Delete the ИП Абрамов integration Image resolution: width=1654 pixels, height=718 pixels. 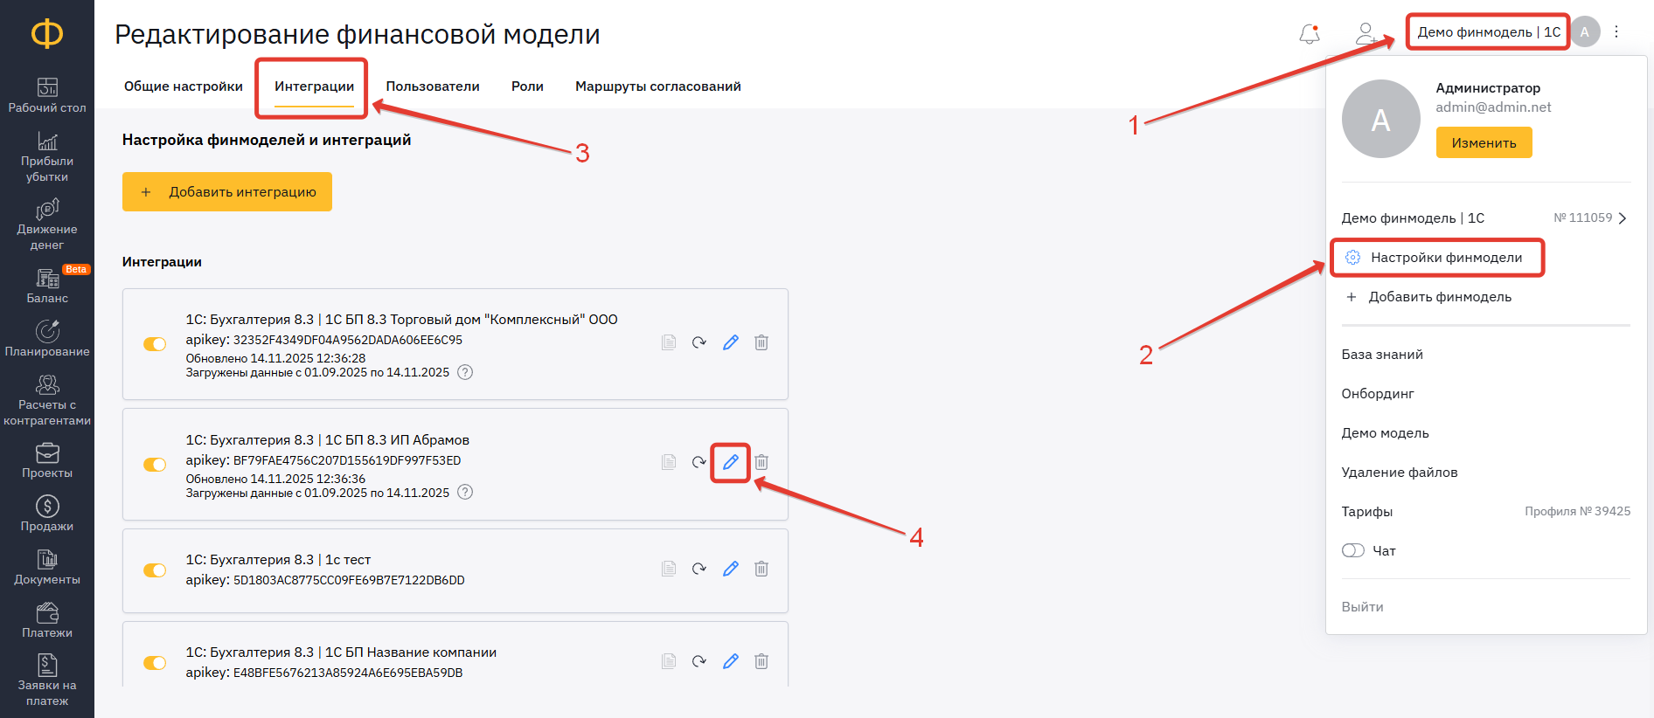pos(761,462)
